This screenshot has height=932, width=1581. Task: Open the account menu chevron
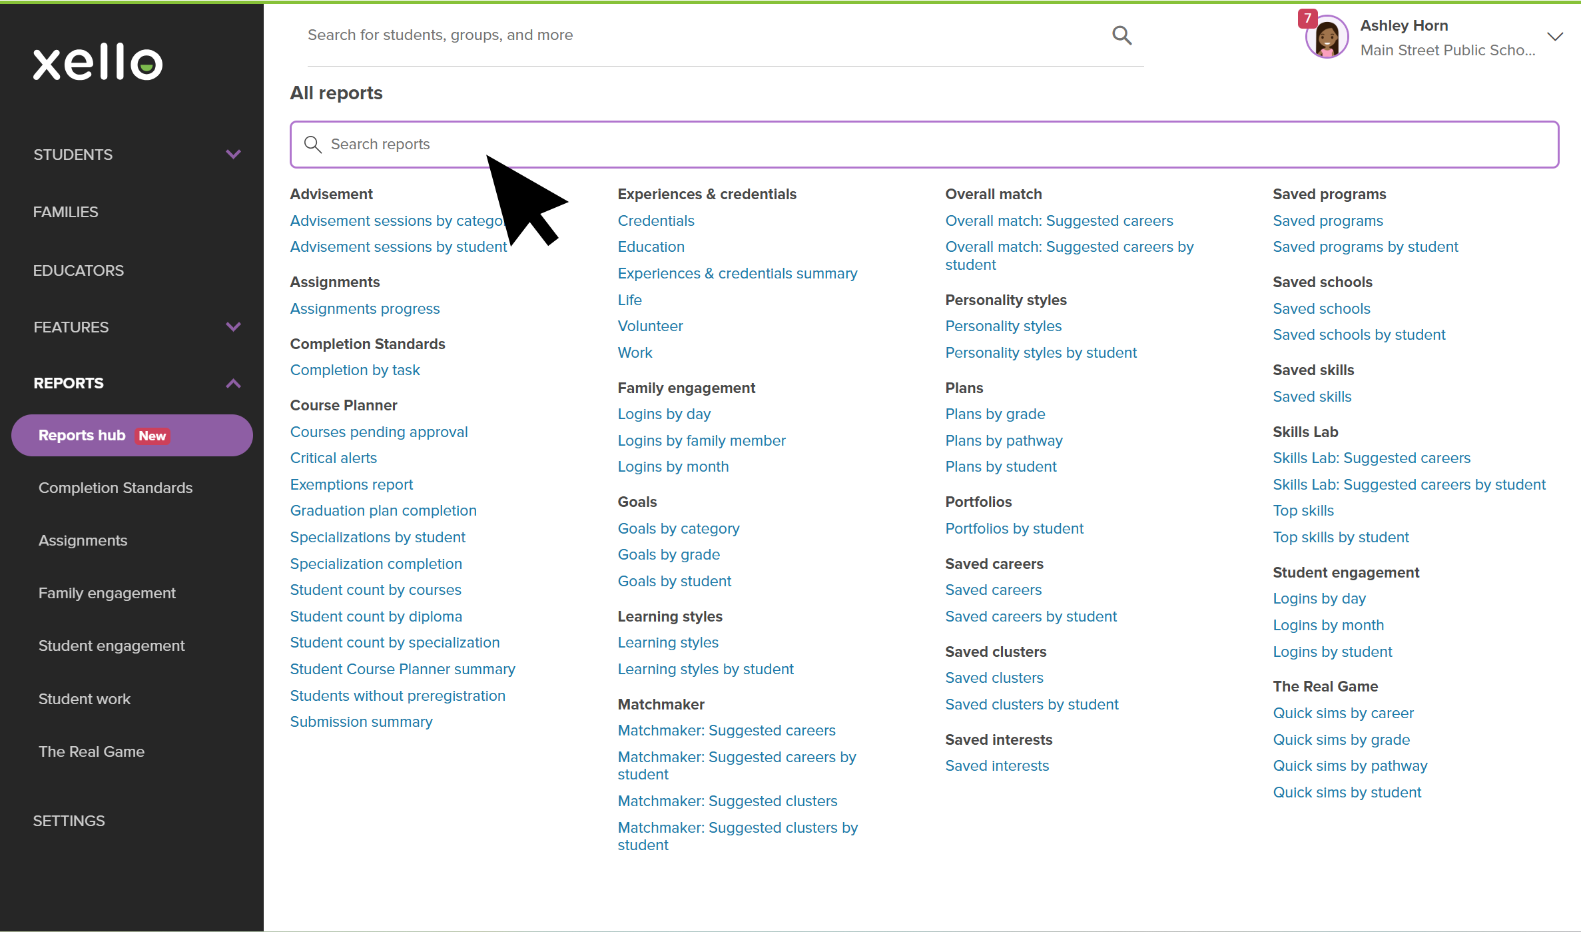pyautogui.click(x=1555, y=37)
